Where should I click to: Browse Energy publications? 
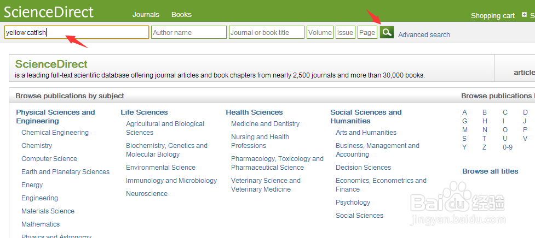pyautogui.click(x=32, y=185)
